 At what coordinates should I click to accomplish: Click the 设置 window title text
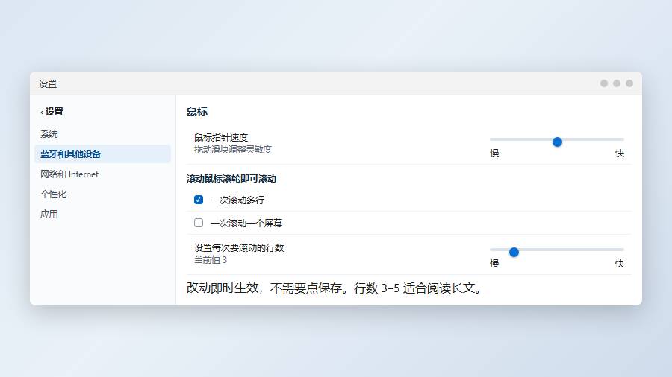tap(48, 83)
